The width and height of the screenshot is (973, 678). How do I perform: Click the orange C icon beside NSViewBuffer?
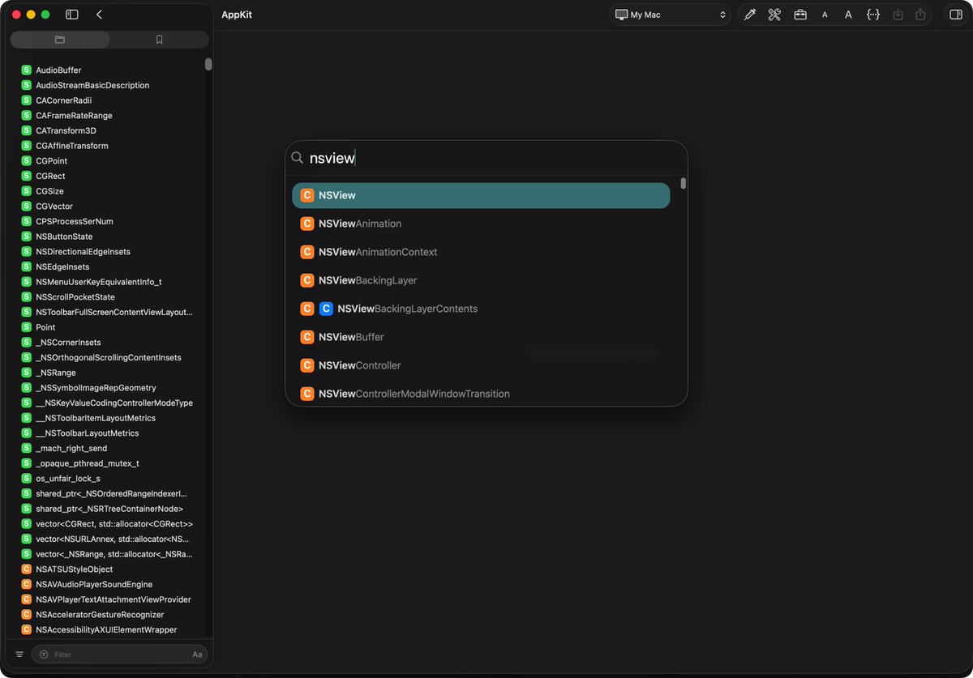tap(307, 337)
